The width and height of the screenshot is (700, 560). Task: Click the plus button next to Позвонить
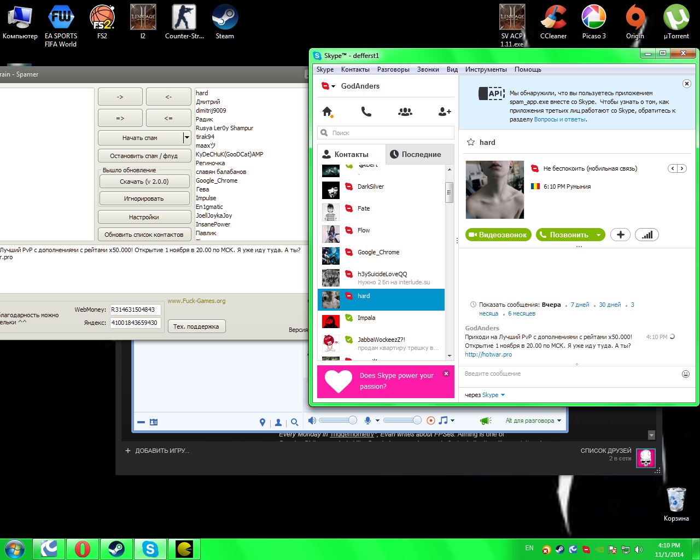[620, 235]
